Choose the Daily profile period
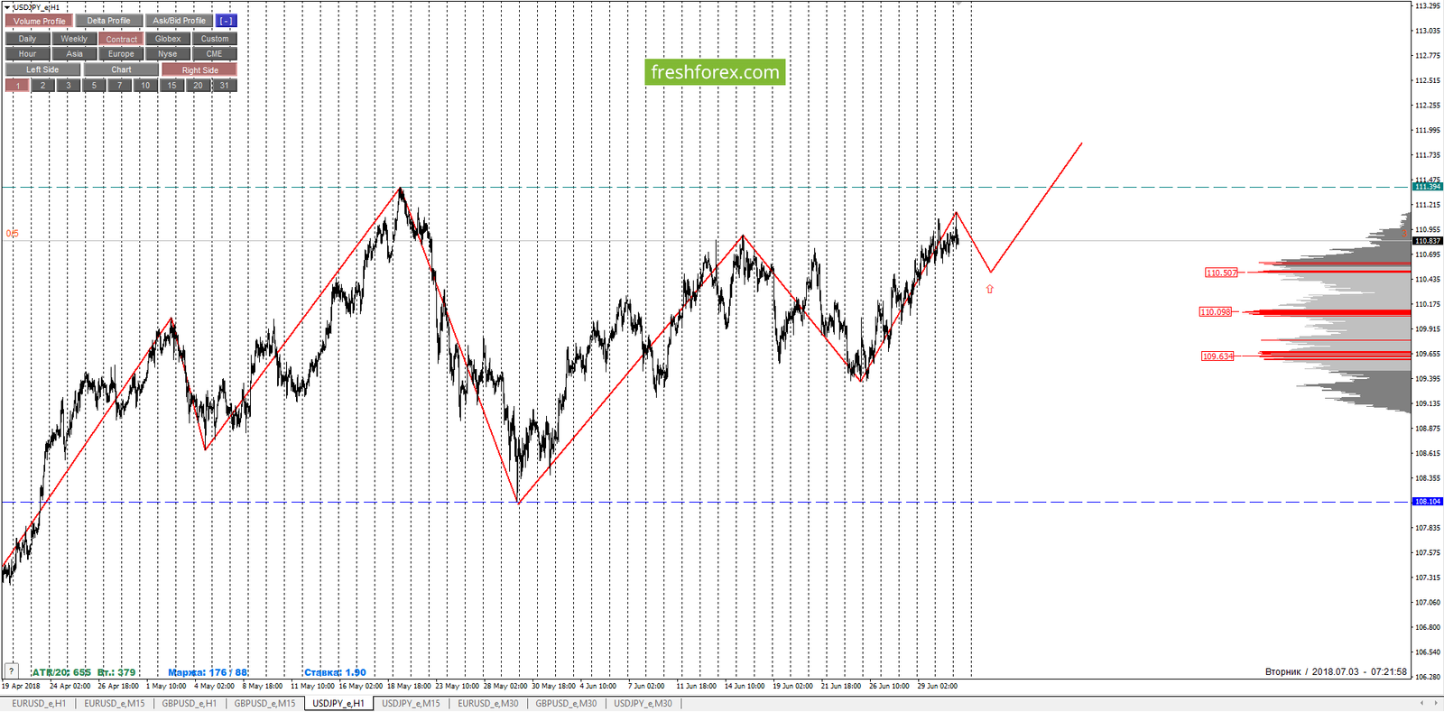1444x712 pixels. (28, 39)
